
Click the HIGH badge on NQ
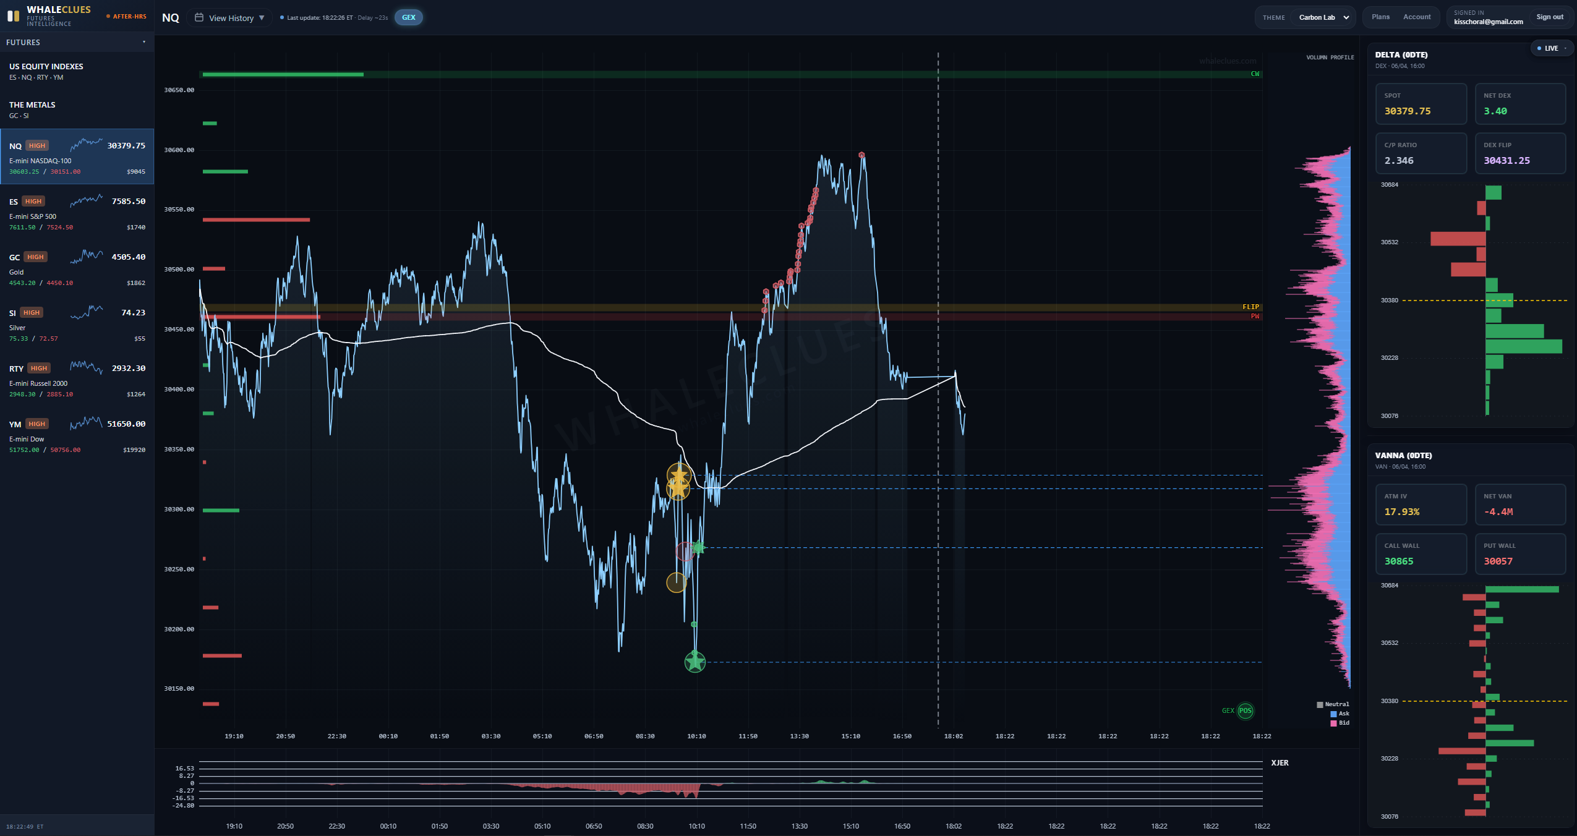[37, 146]
